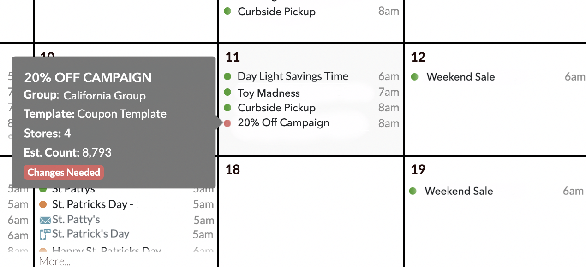The image size is (586, 267).
Task: Click green dot next to St Pattys event
Action: click(43, 189)
